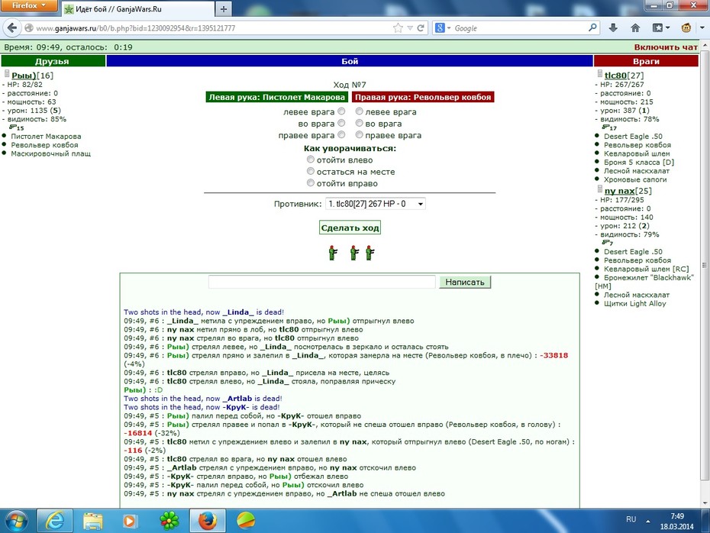Open the Google search engine selector icon
This screenshot has height=533, width=710.
[443, 28]
